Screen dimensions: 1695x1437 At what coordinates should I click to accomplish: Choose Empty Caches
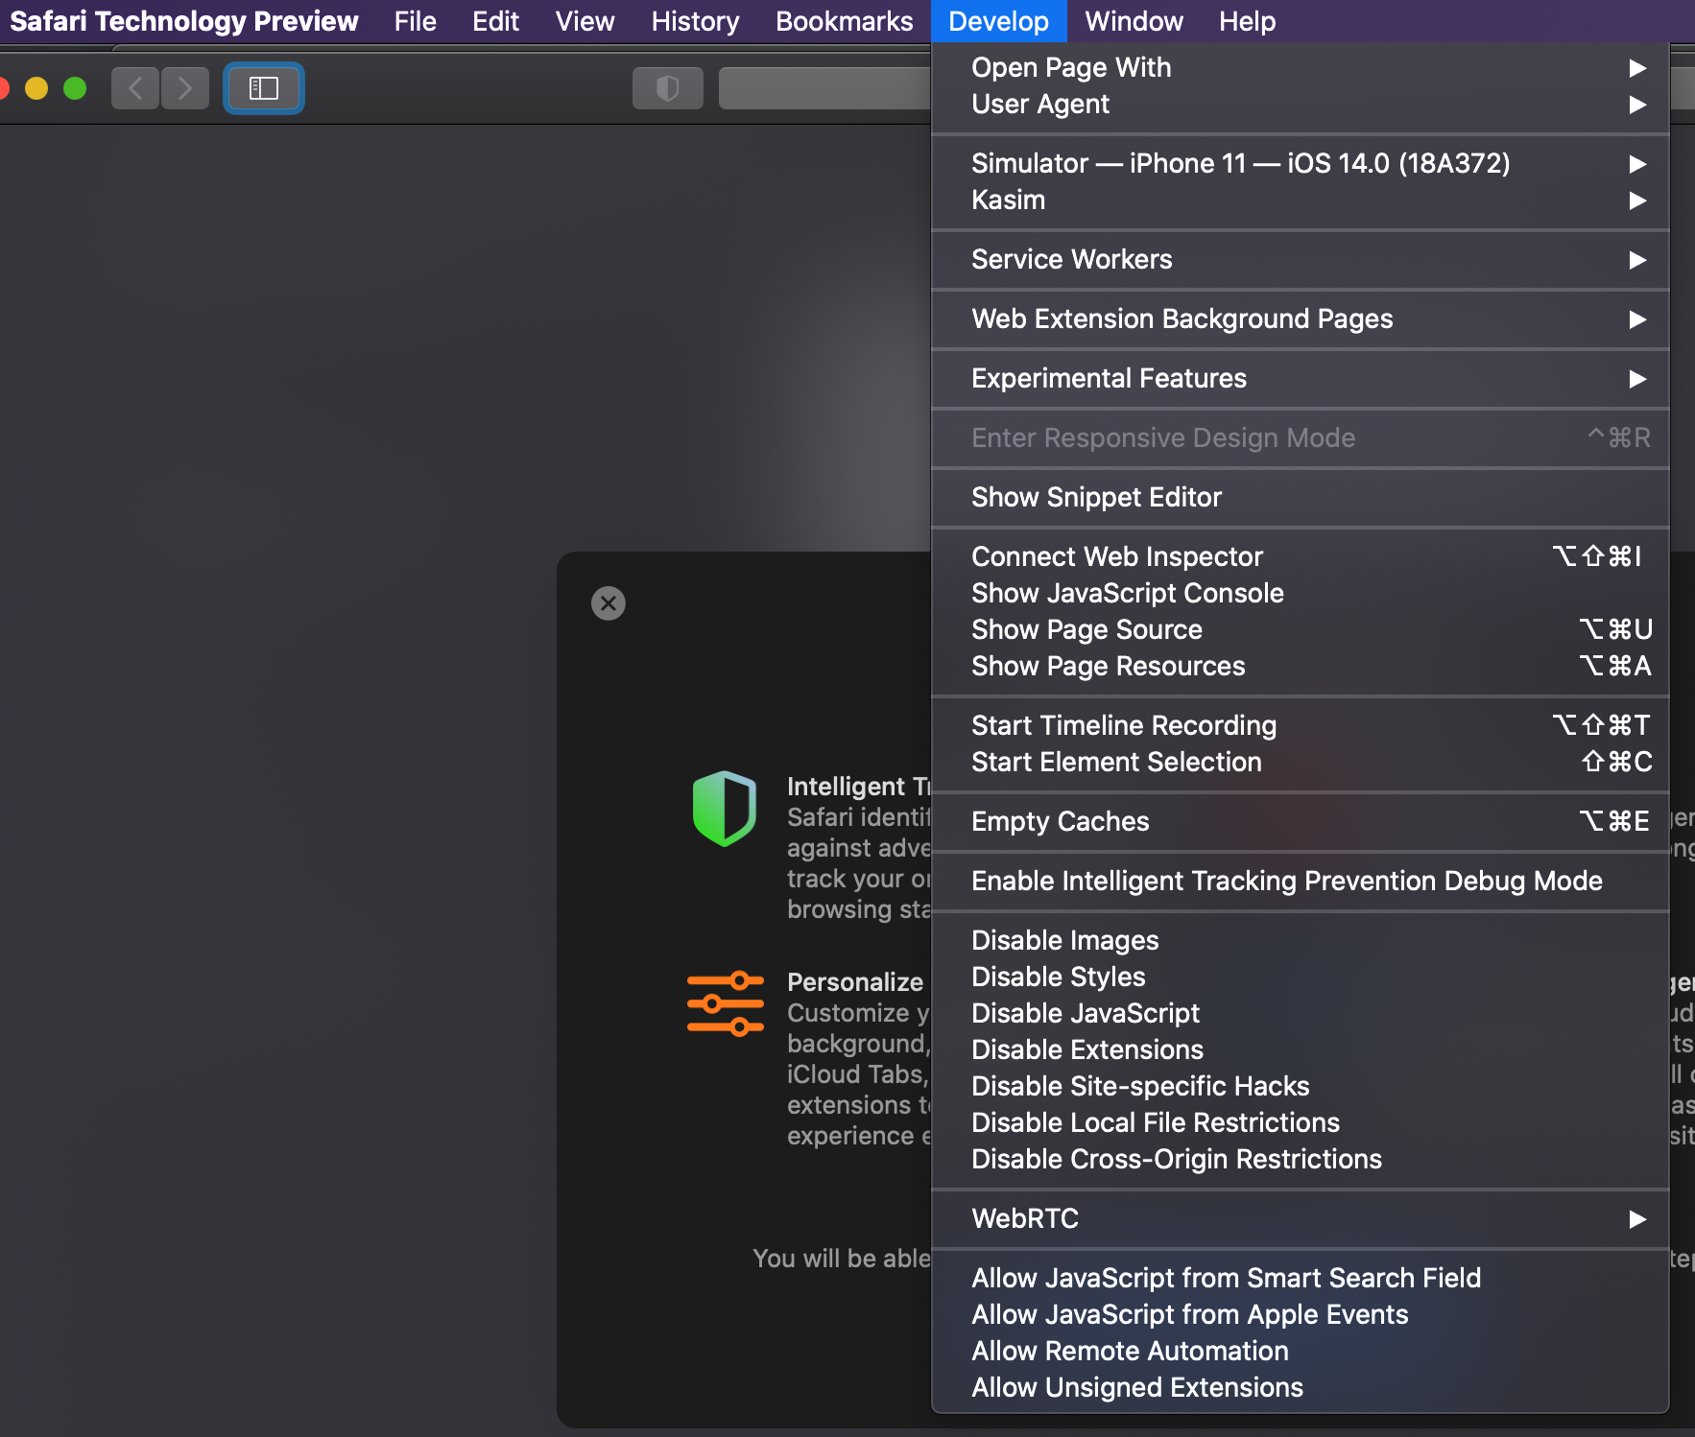(1301, 821)
